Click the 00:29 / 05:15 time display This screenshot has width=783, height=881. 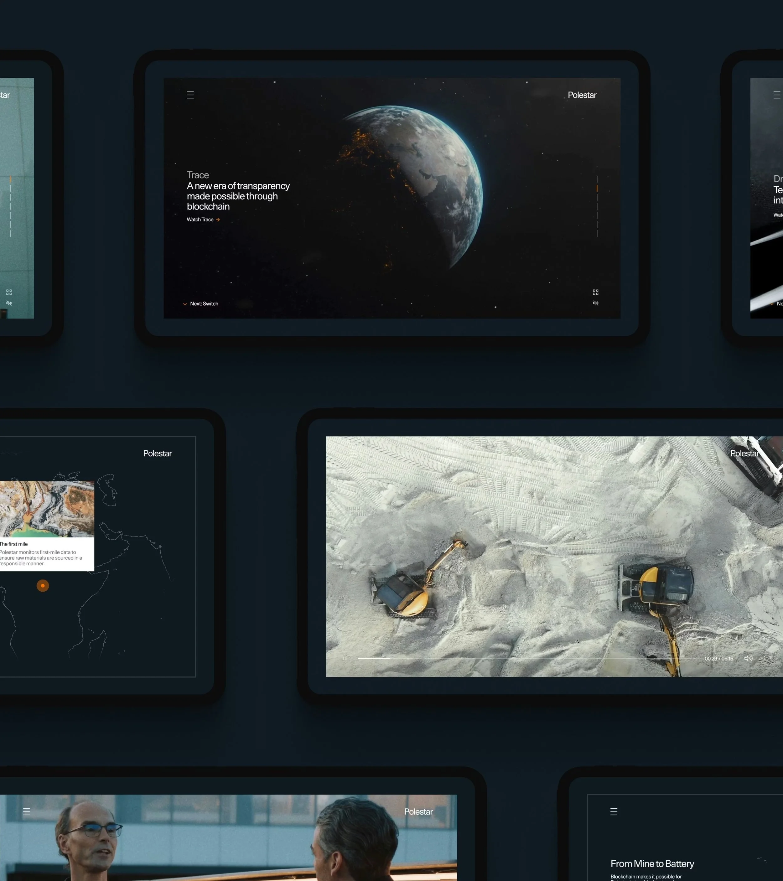click(x=718, y=659)
